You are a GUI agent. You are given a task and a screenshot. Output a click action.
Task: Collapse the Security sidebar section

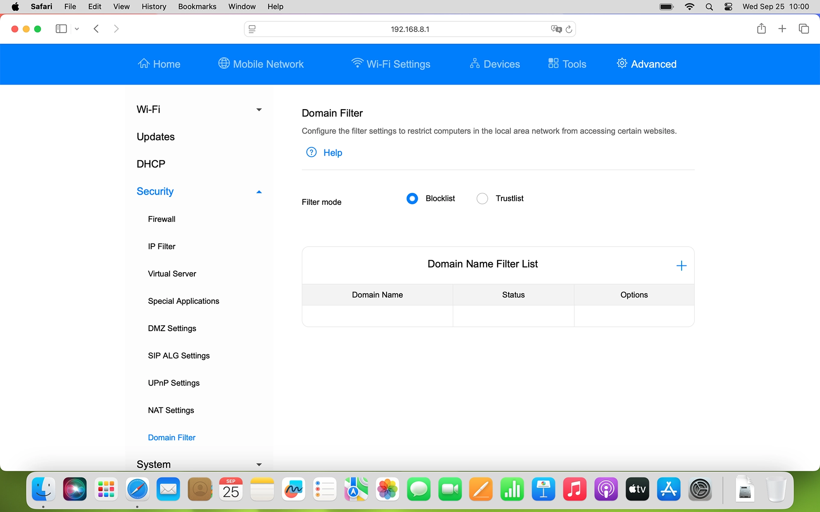click(259, 192)
